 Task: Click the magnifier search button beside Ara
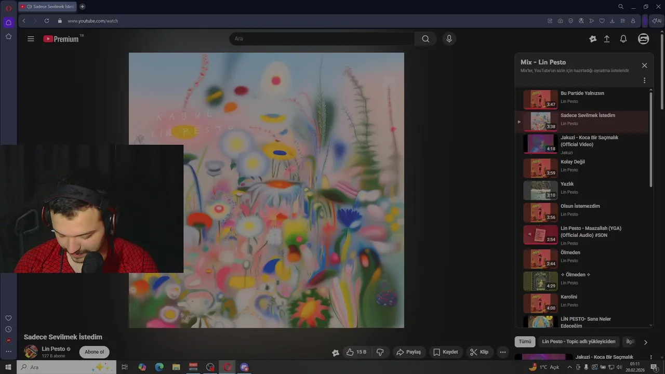(x=425, y=39)
